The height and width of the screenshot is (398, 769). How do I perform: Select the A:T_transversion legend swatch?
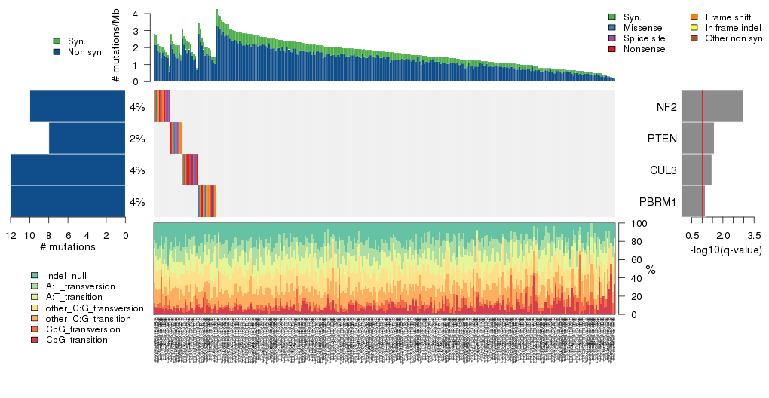(x=35, y=287)
